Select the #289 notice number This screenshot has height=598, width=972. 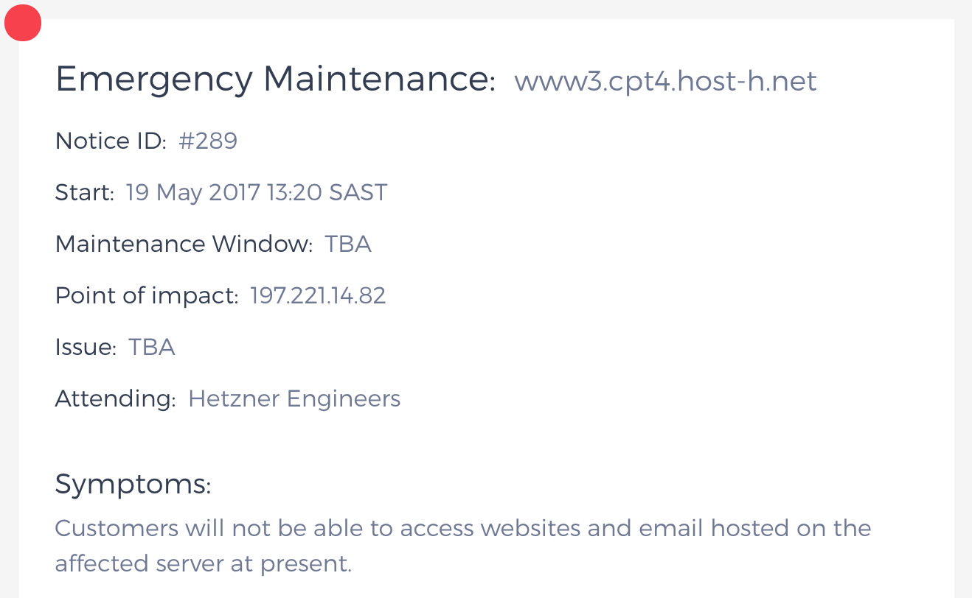pyautogui.click(x=208, y=141)
